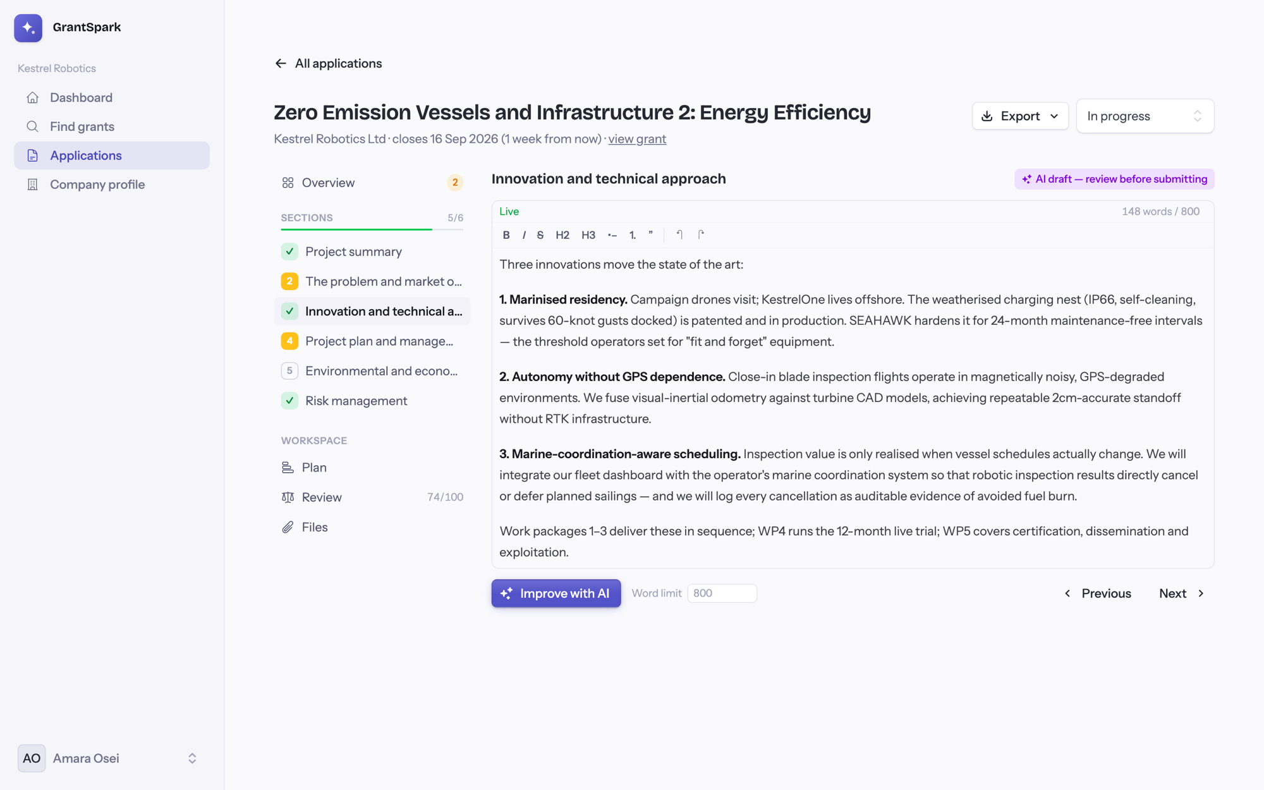
Task: Click the Overview badge showing 2
Action: [455, 183]
